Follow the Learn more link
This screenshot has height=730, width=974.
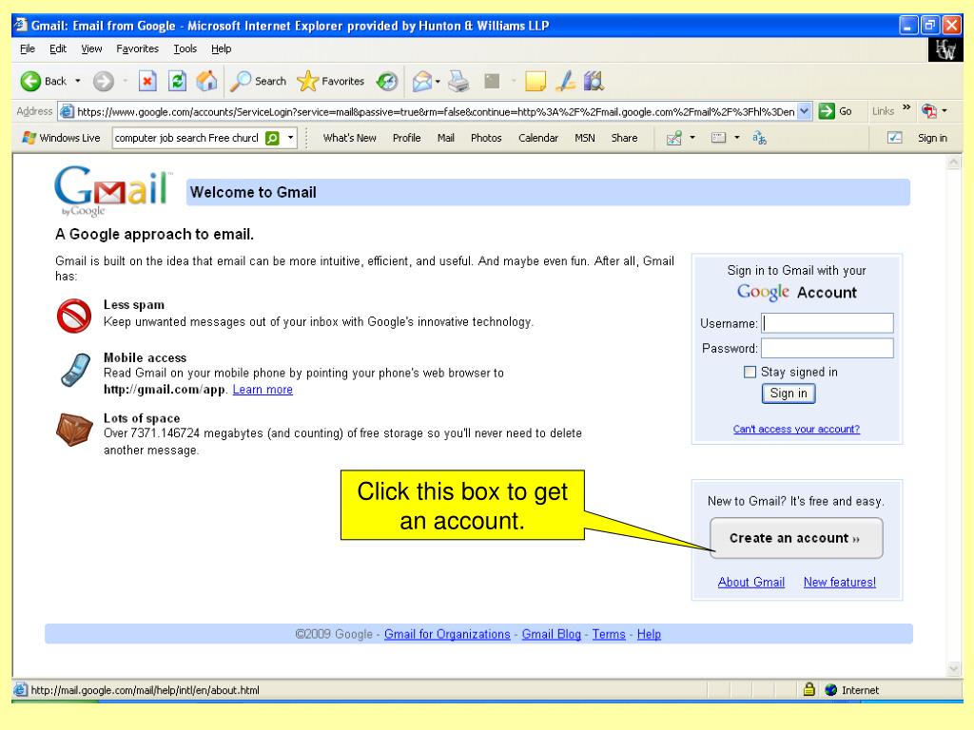pos(263,389)
